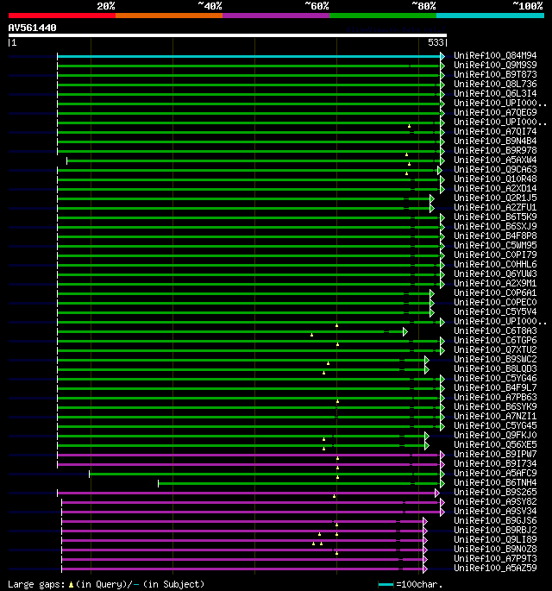Select label UniRef100_A2ZFU1
Viewport: 552px width, 591px height.
click(x=495, y=207)
